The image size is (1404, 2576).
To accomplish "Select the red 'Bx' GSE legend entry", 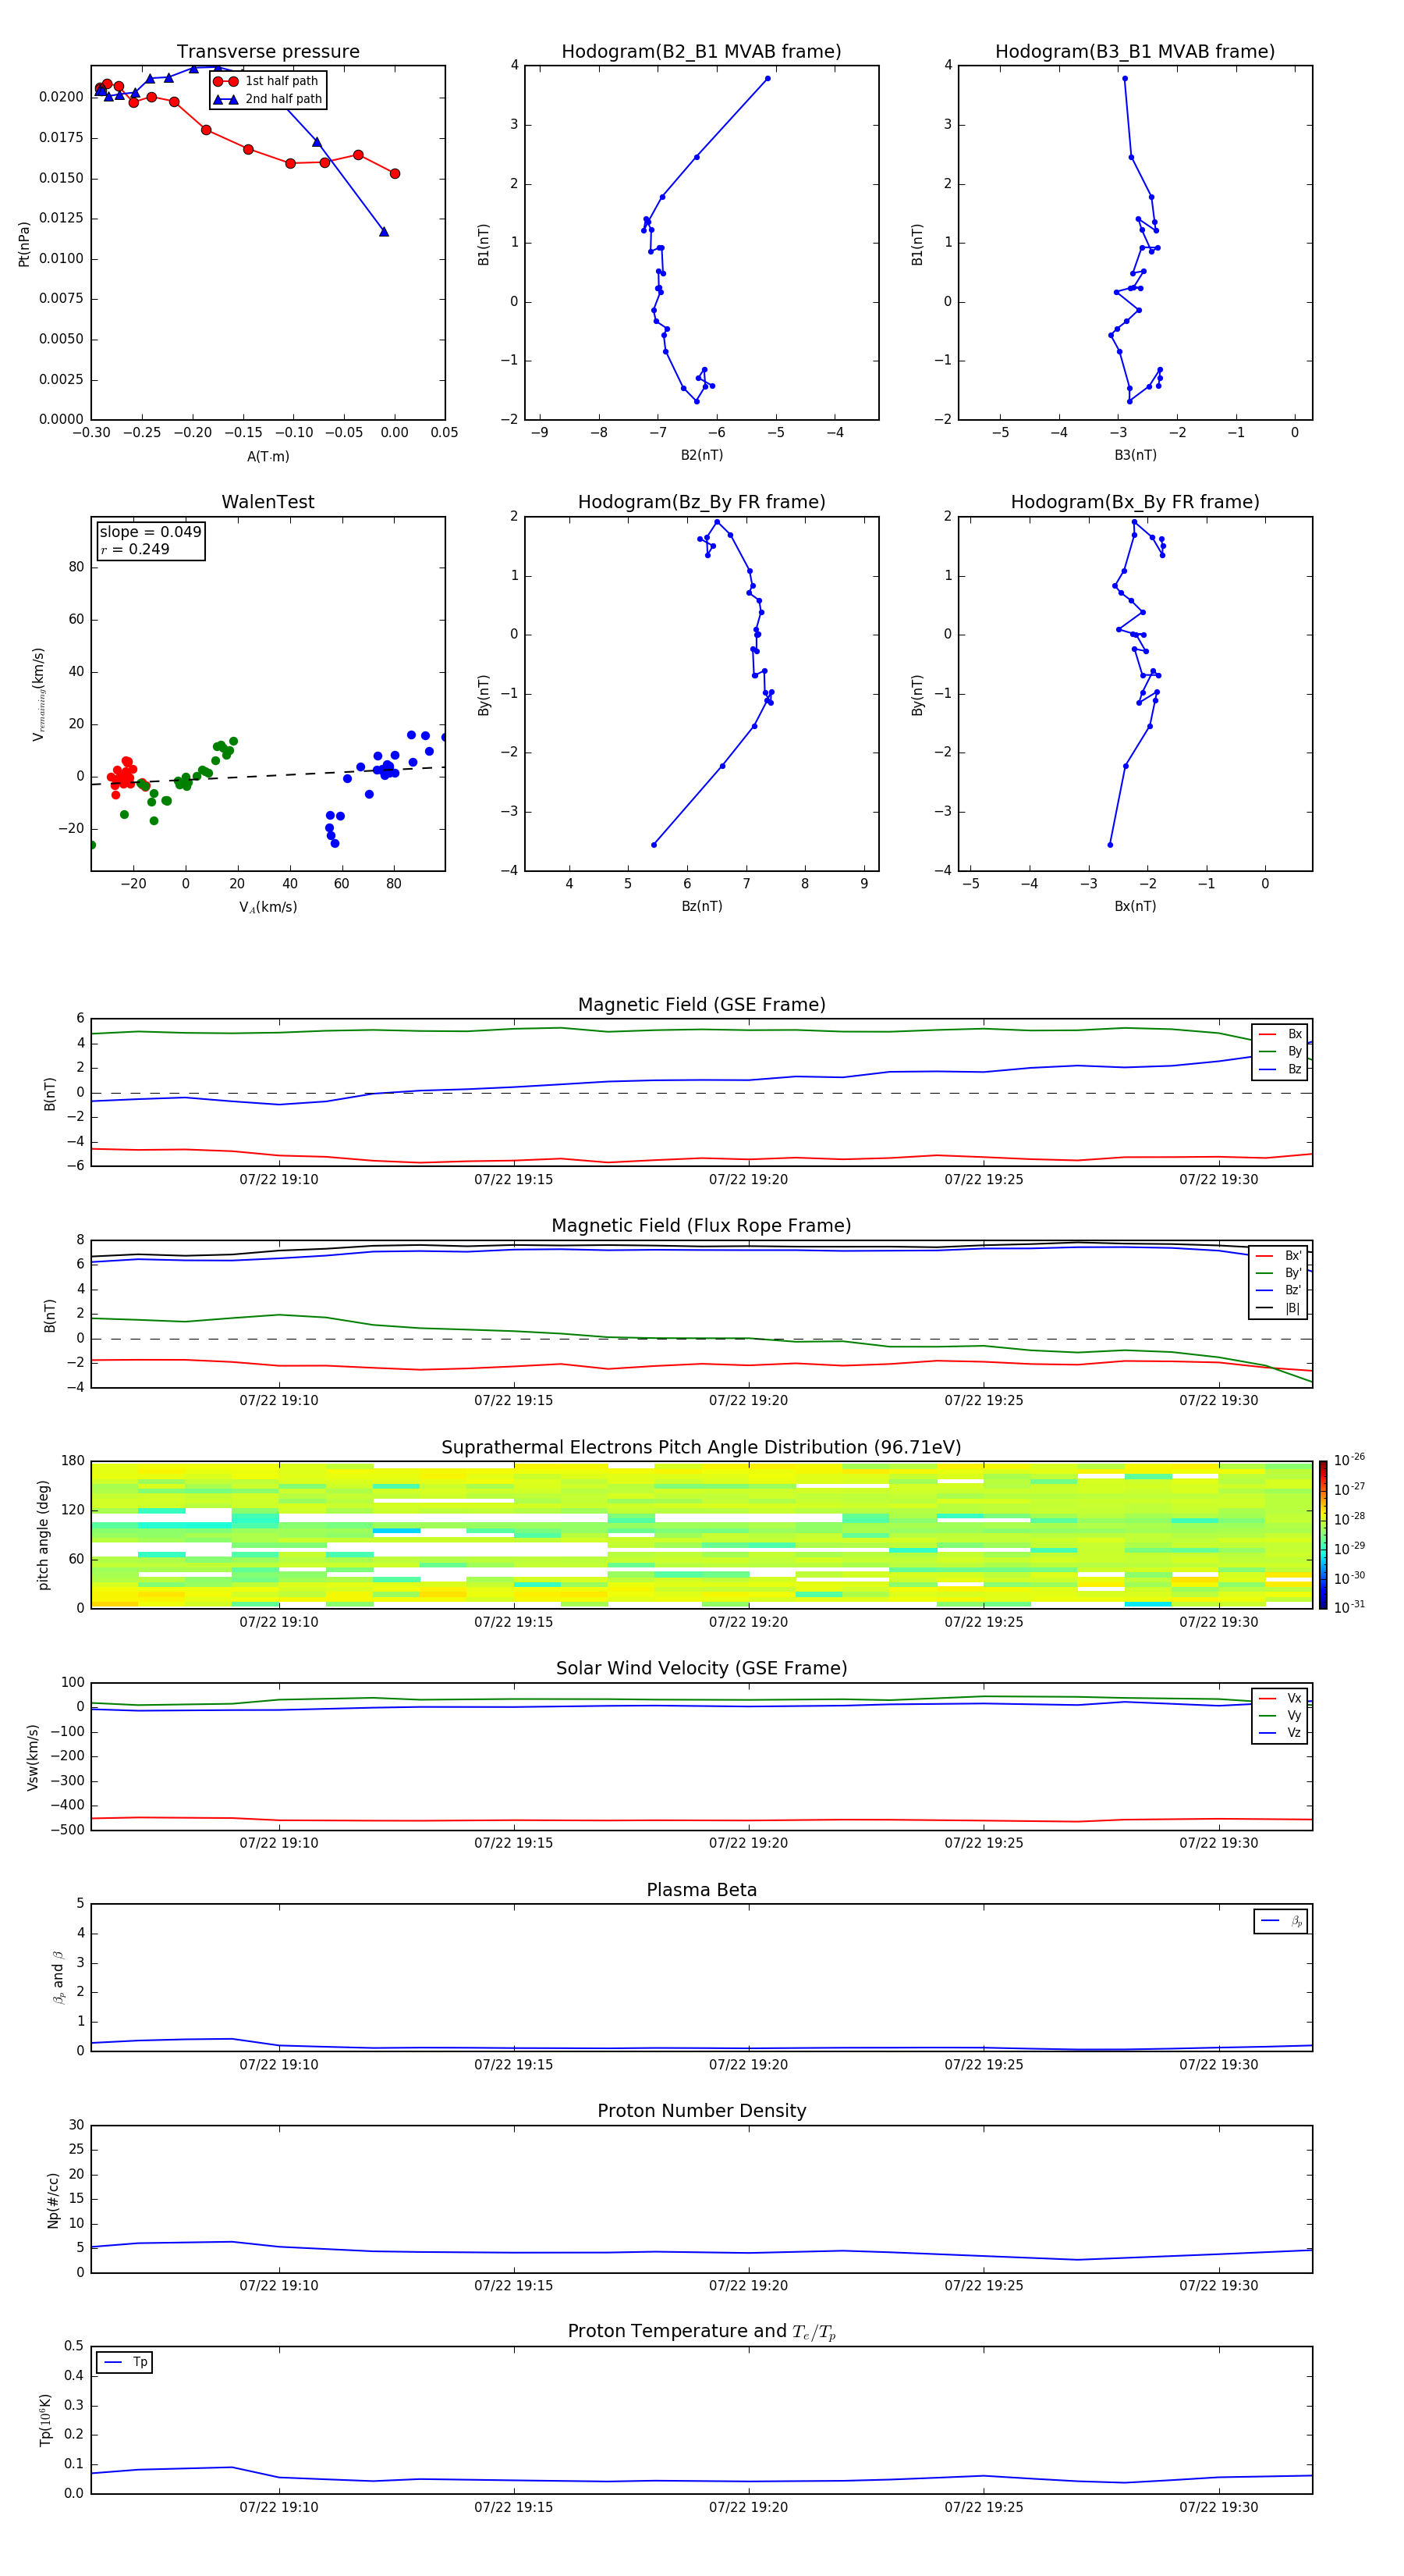I will [x=1280, y=1034].
